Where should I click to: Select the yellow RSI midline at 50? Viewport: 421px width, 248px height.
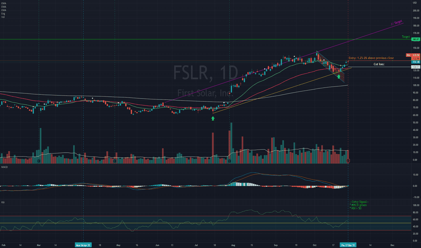coord(206,223)
